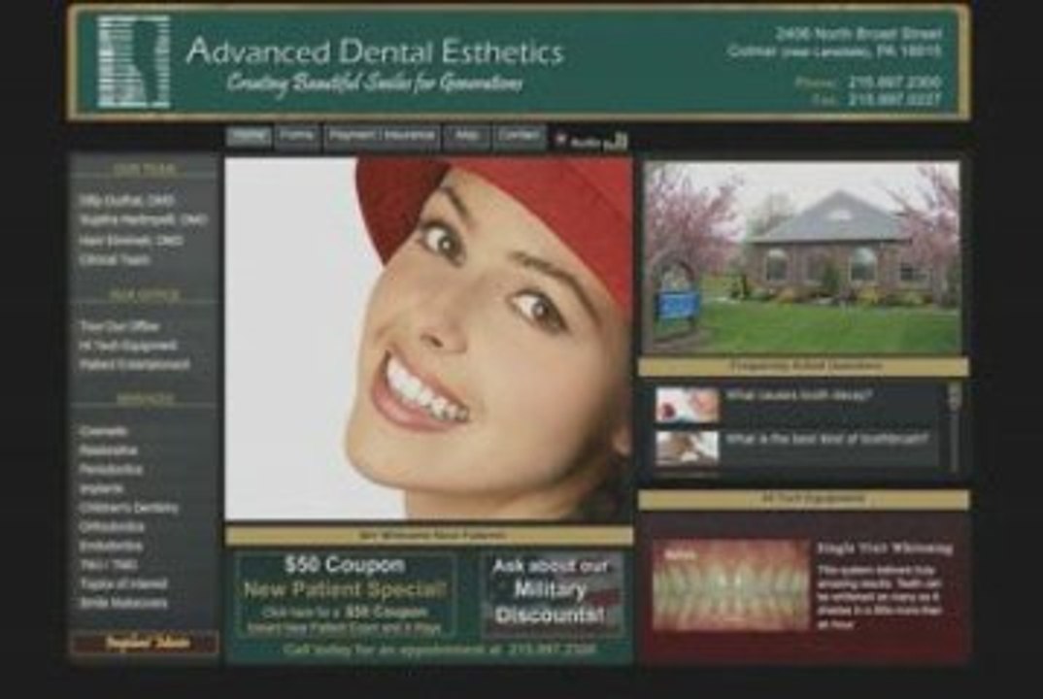Open the Contact tab
1043x699 pixels.
(519, 136)
